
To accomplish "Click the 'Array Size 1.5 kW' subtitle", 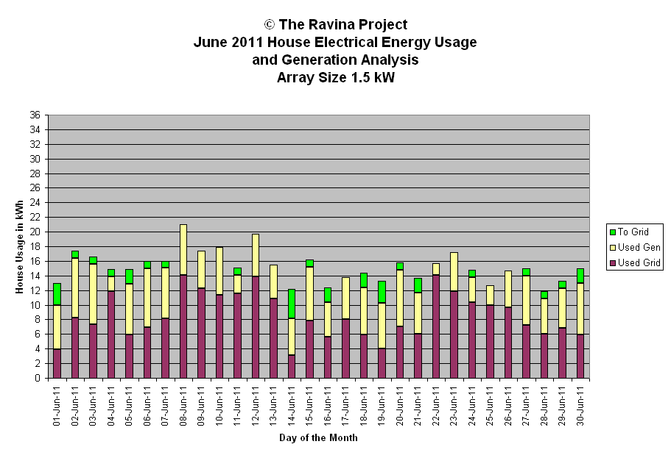I will tap(335, 78).
